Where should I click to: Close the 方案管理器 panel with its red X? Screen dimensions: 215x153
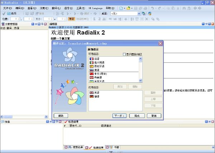click(x=46, y=24)
